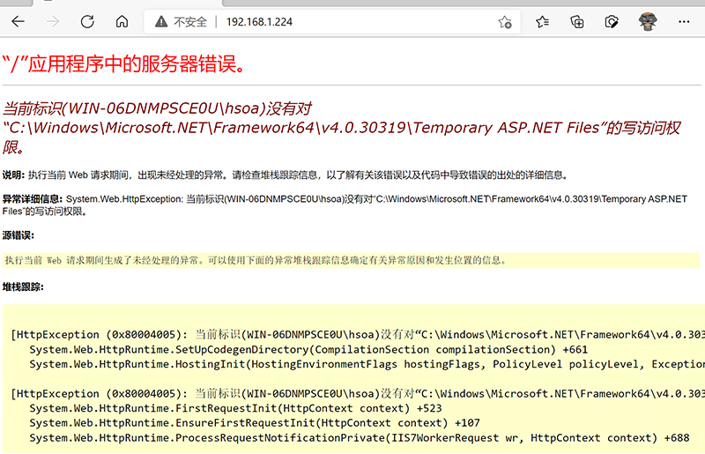Click the forward navigation arrow

click(53, 21)
